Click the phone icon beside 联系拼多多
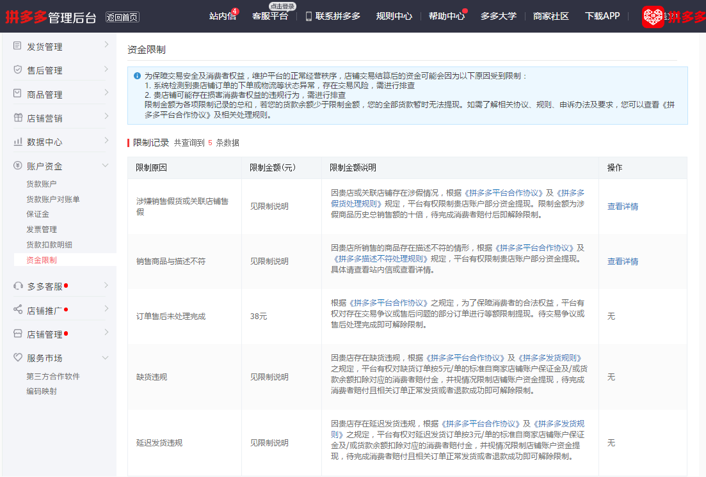 pyautogui.click(x=309, y=16)
